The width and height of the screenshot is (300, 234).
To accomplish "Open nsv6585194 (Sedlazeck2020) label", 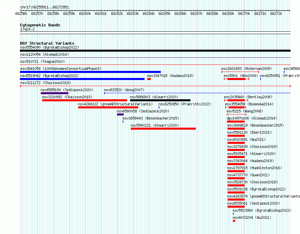I will [x=67, y=90].
